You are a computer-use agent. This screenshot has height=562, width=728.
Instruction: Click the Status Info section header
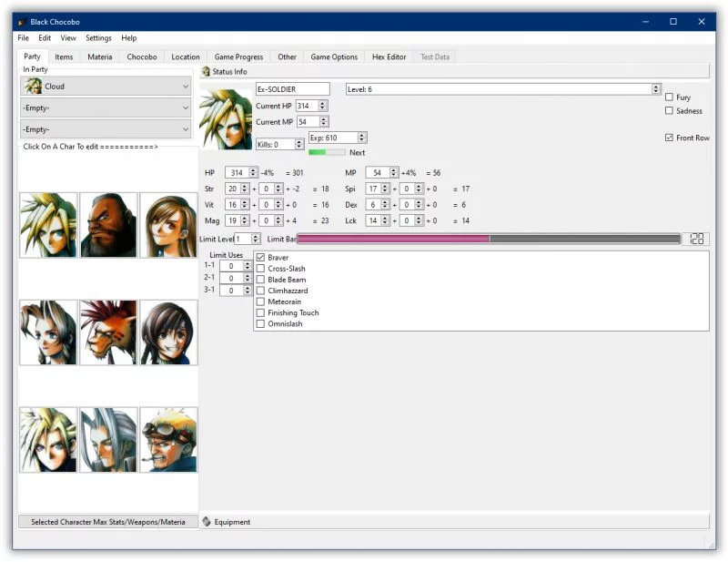(x=455, y=72)
